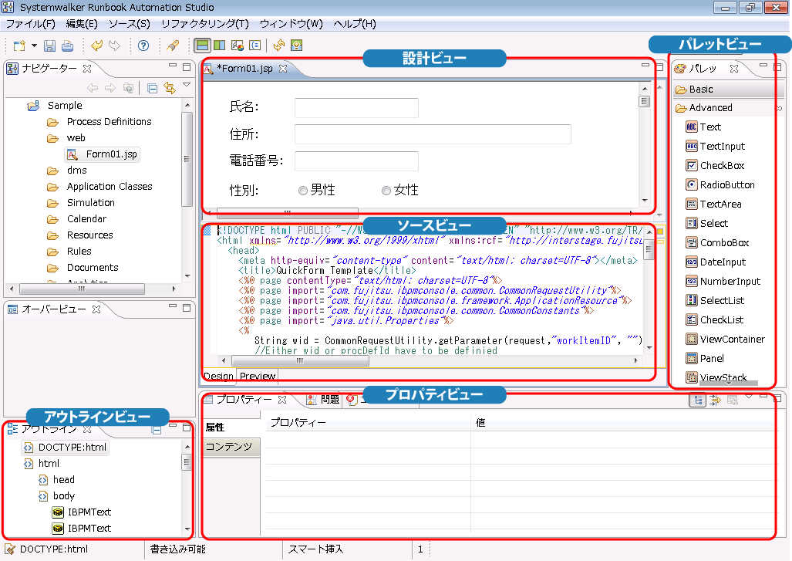Open the ファイル(F) menu
The width and height of the screenshot is (792, 561).
tap(30, 24)
